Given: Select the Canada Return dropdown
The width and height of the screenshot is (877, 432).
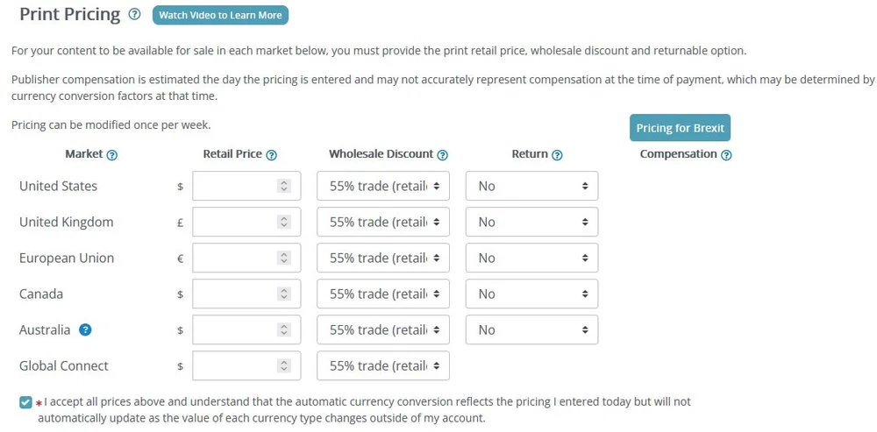Looking at the screenshot, I should [x=531, y=294].
